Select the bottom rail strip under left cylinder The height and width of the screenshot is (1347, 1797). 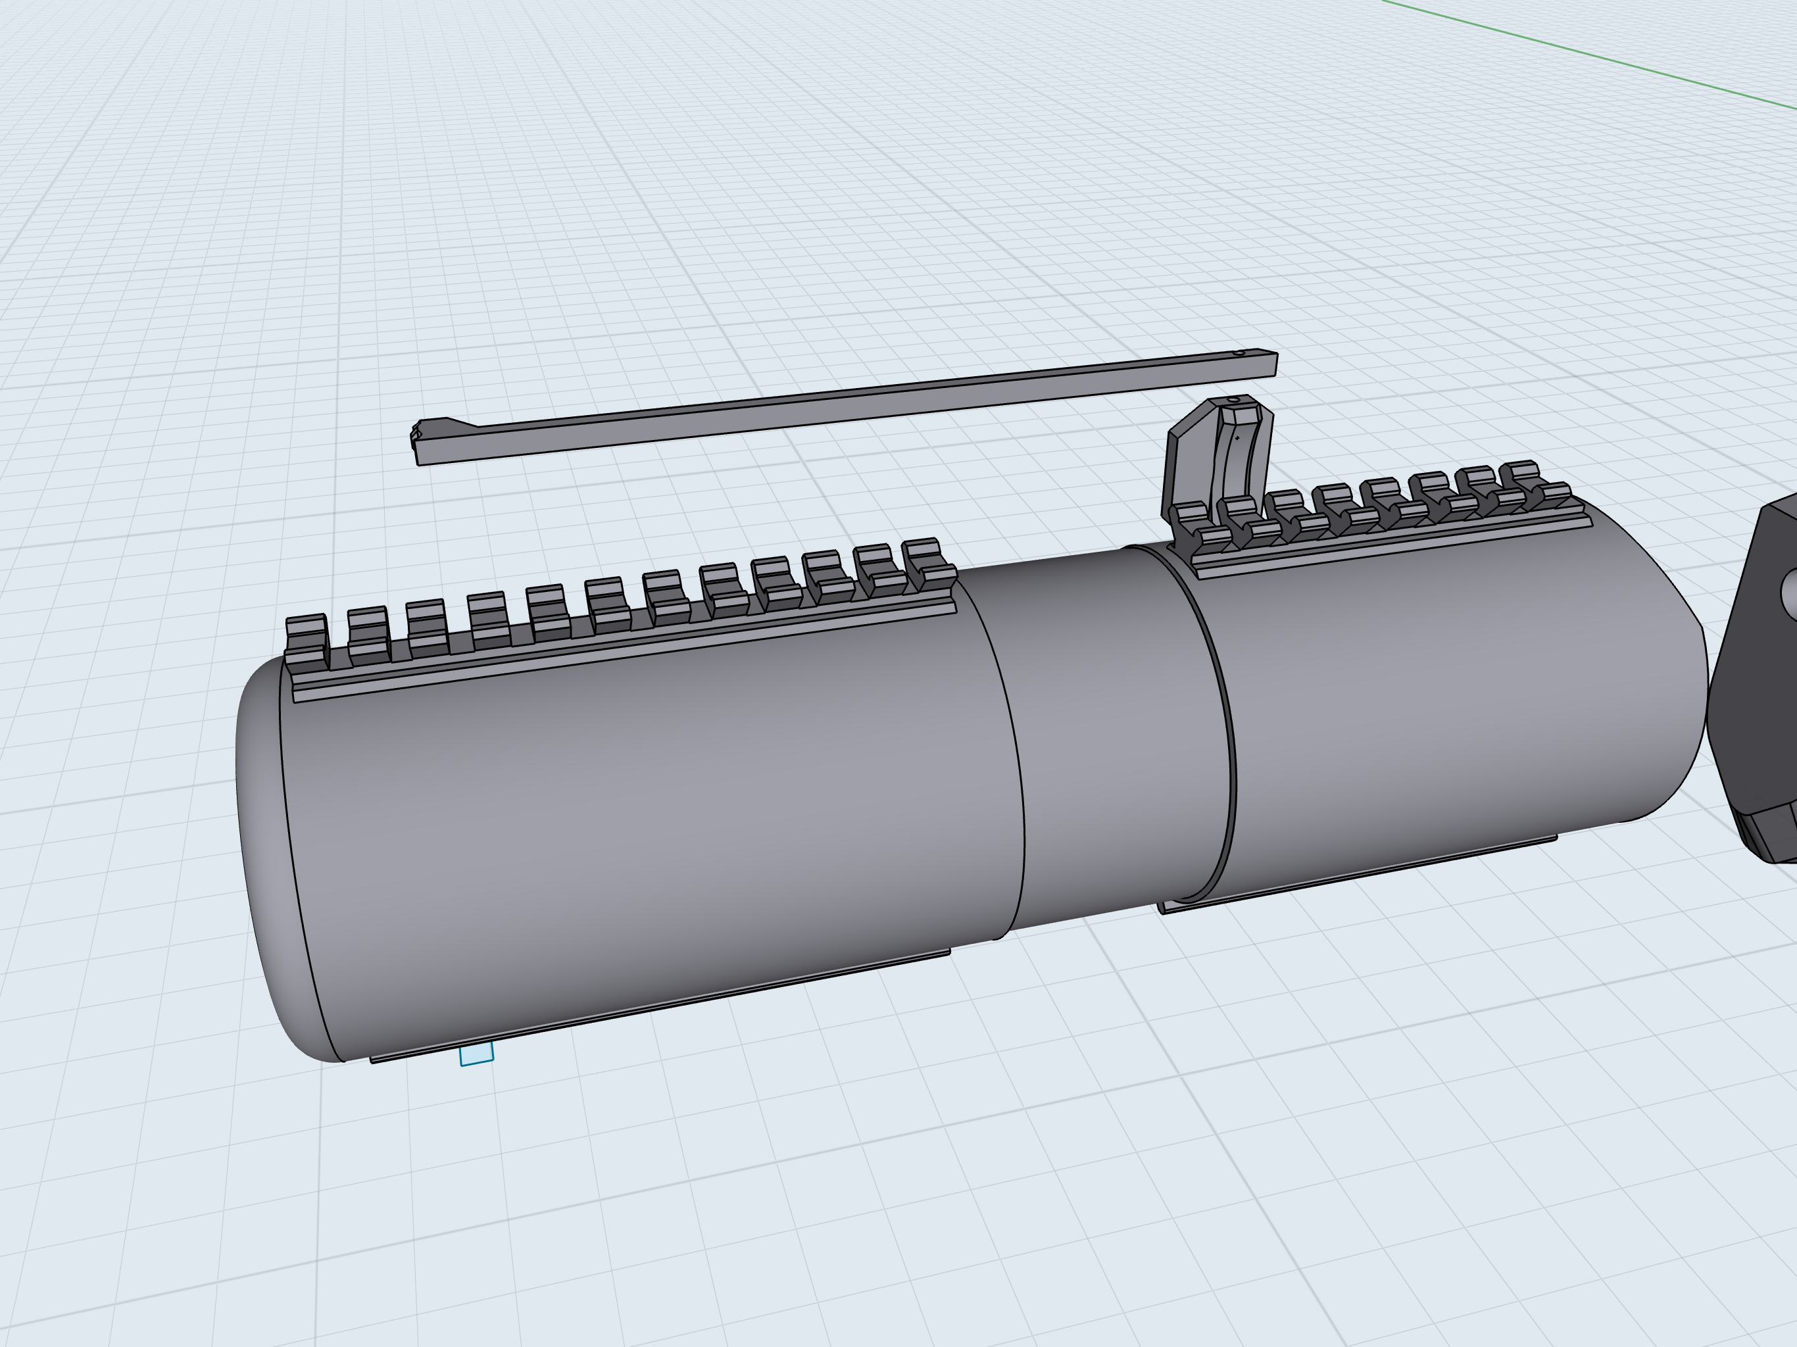[660, 1006]
